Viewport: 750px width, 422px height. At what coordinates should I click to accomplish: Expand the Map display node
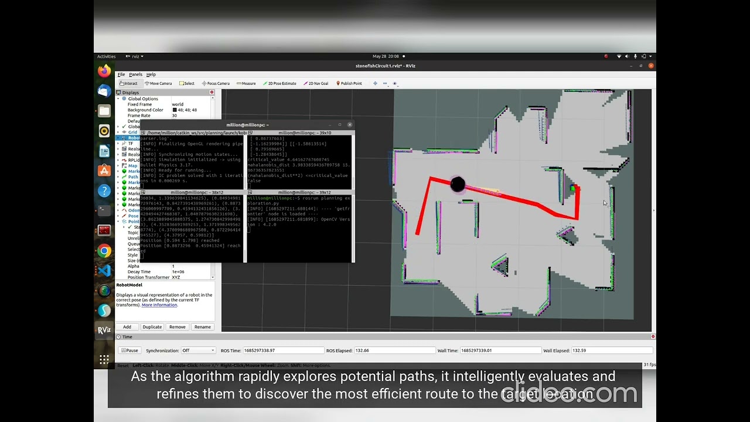pyautogui.click(x=118, y=165)
